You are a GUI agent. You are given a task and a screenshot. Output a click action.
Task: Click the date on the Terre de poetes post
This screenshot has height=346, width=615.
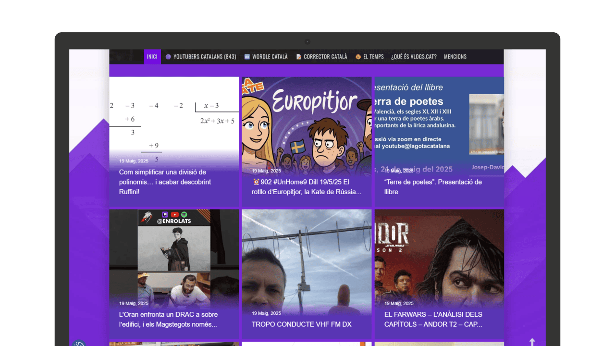[399, 171]
